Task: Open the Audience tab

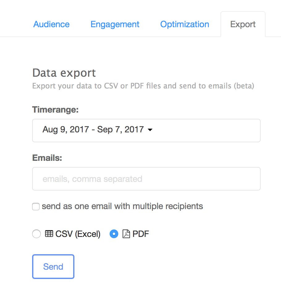Action: pyautogui.click(x=51, y=24)
